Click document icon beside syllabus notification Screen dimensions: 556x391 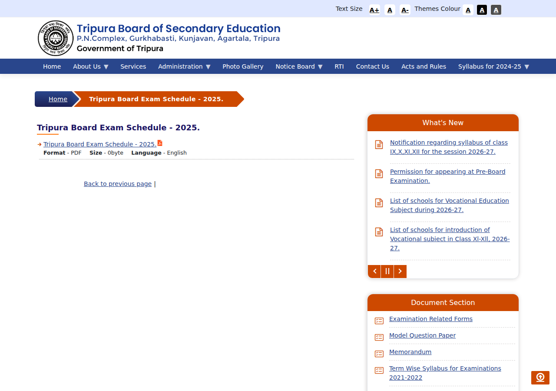pos(379,145)
